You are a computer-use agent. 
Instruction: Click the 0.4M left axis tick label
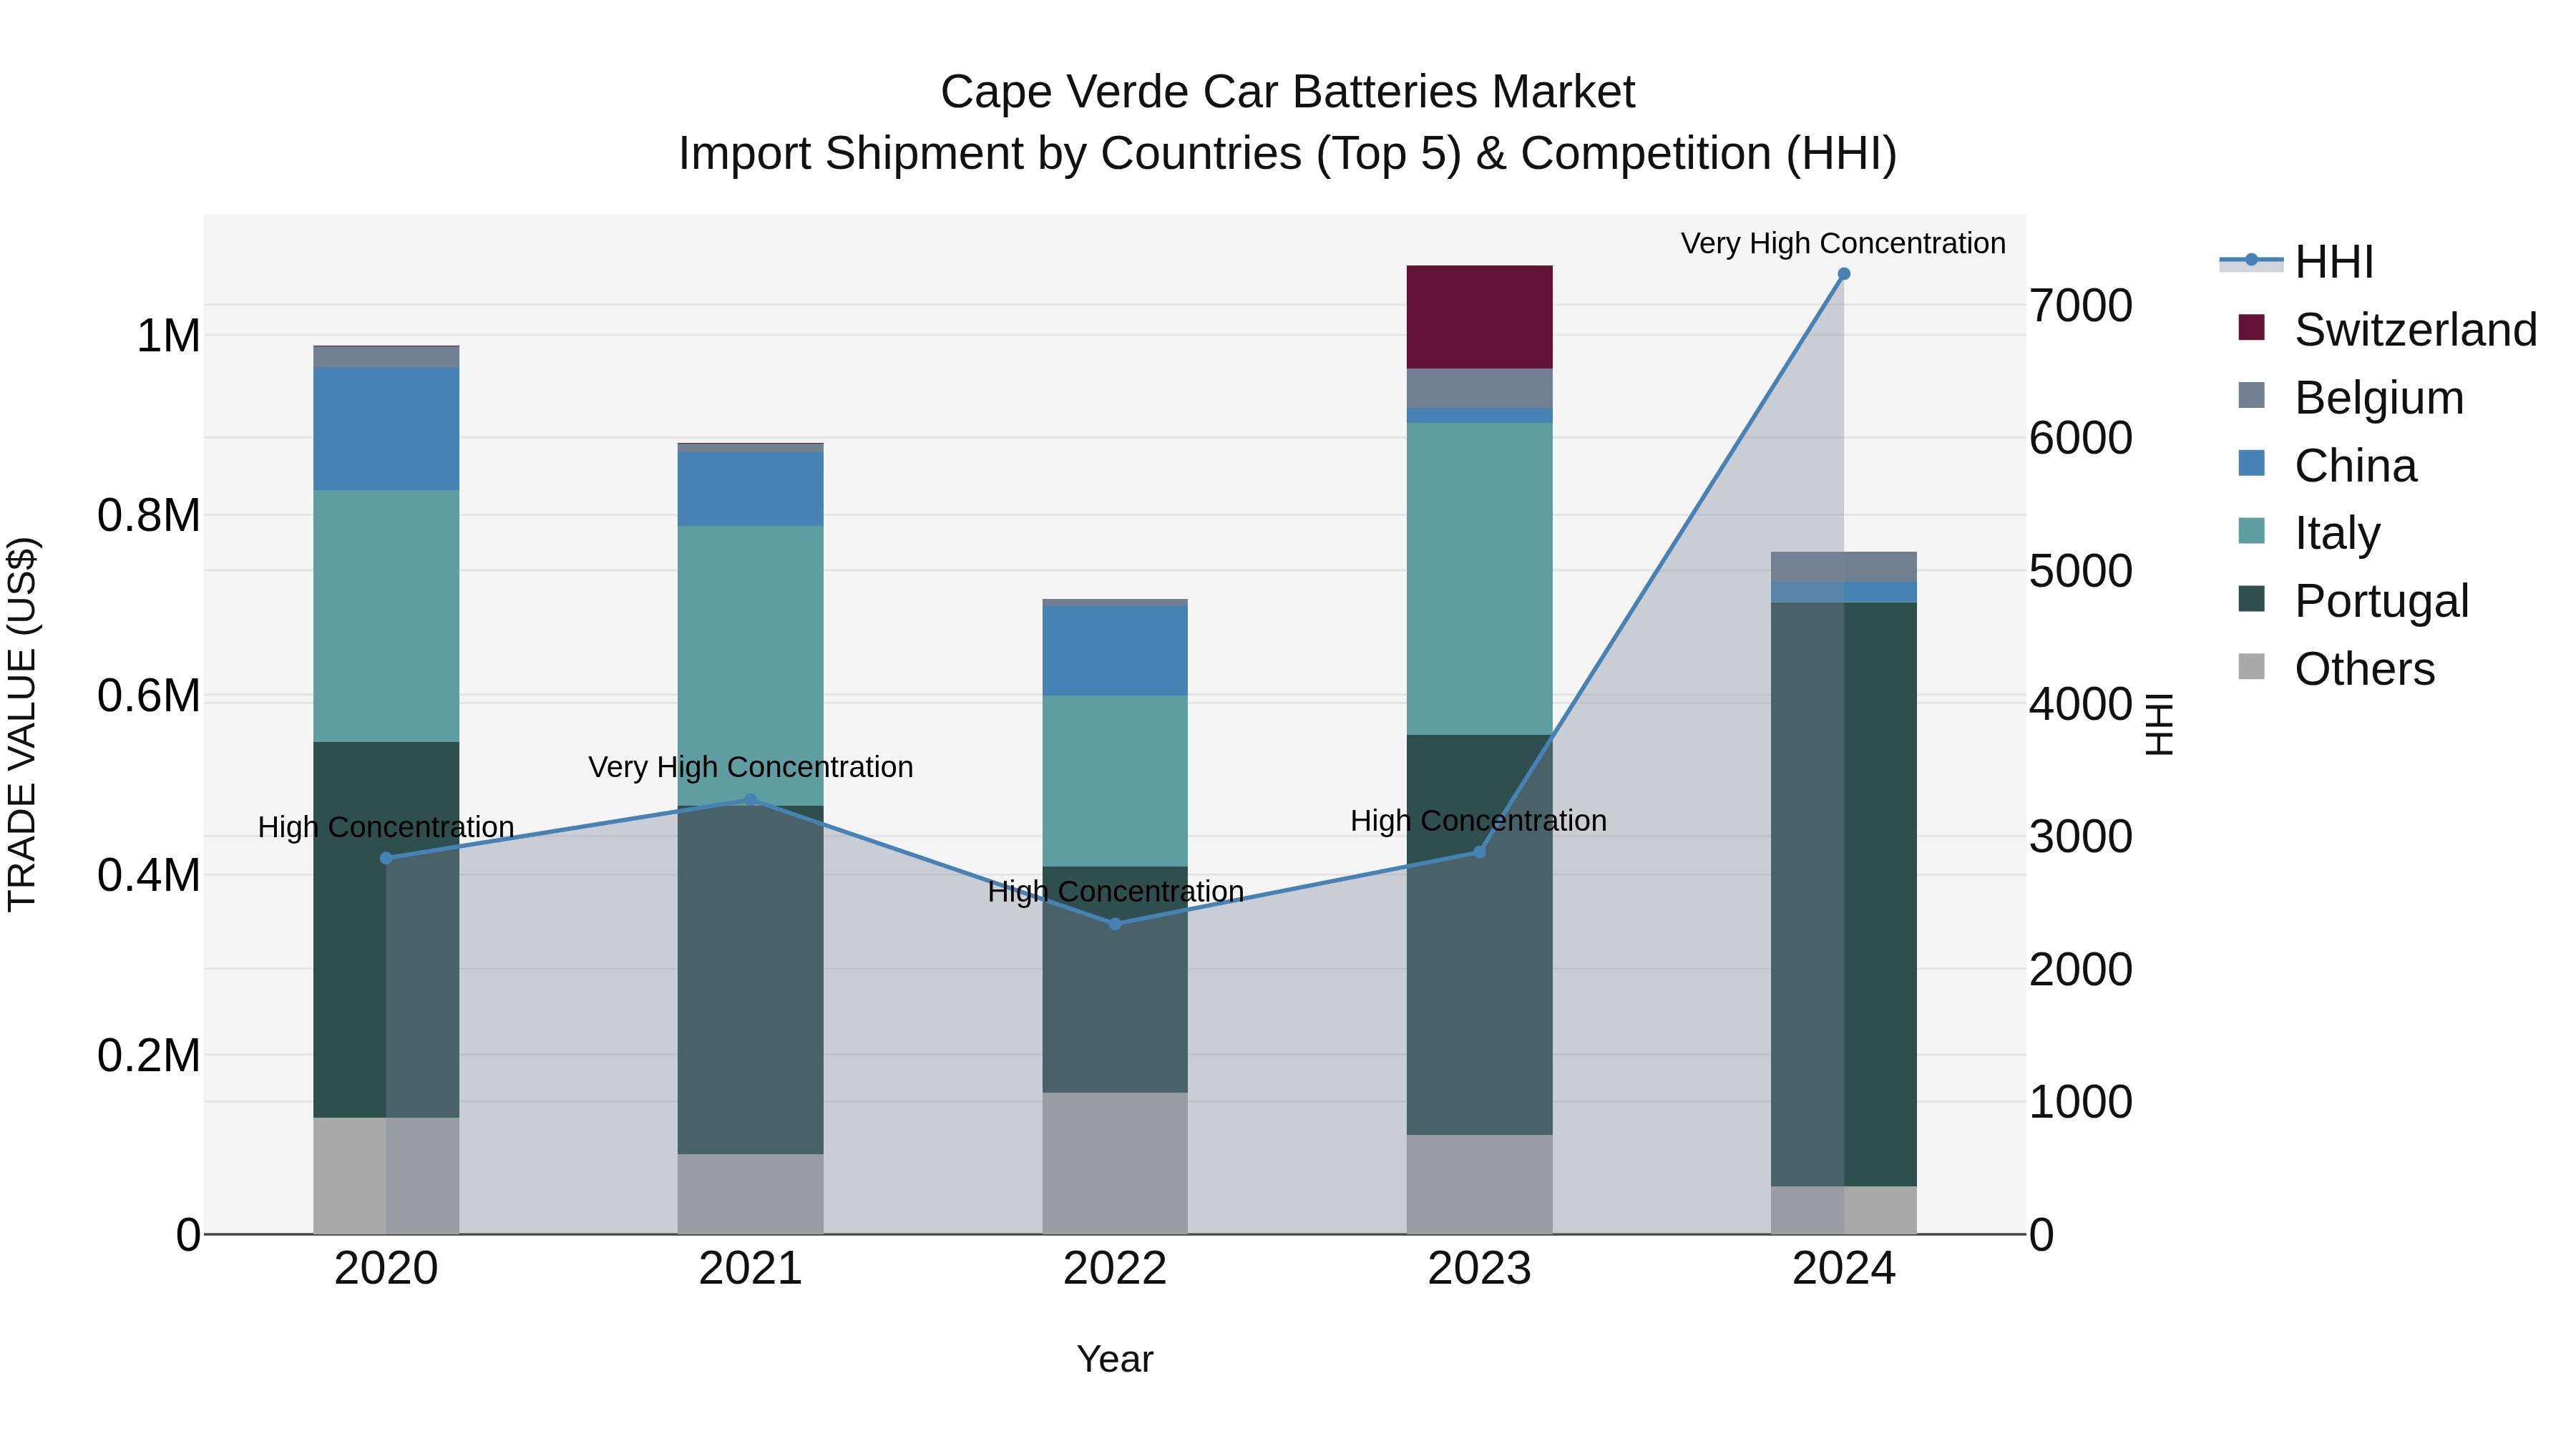(x=149, y=875)
